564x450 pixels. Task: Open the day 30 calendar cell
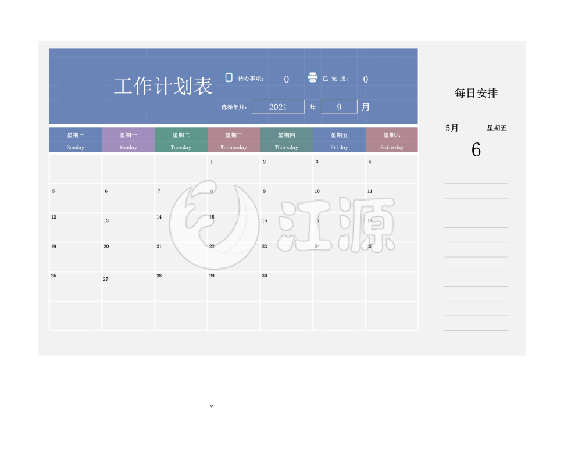(286, 287)
